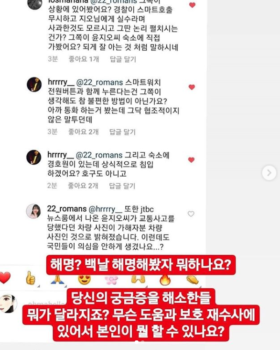View likes 좋아요 1개 on top comment
This screenshot has height=350, width=280.
[84, 59]
